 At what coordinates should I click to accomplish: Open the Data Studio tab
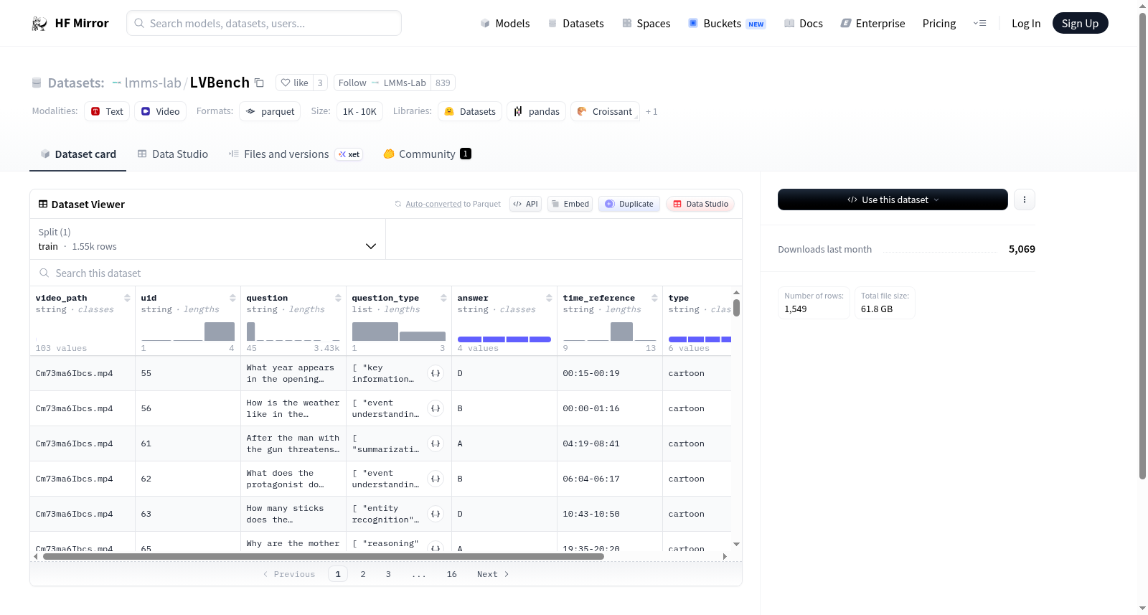pos(173,154)
